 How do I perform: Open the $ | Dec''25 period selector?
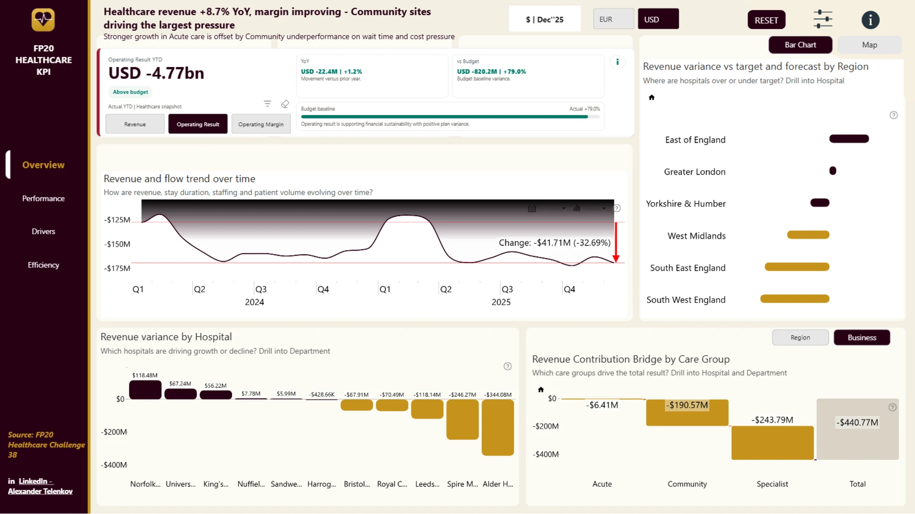pos(545,19)
